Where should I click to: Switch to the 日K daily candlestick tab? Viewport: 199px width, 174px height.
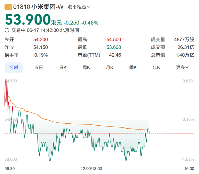[63, 67]
